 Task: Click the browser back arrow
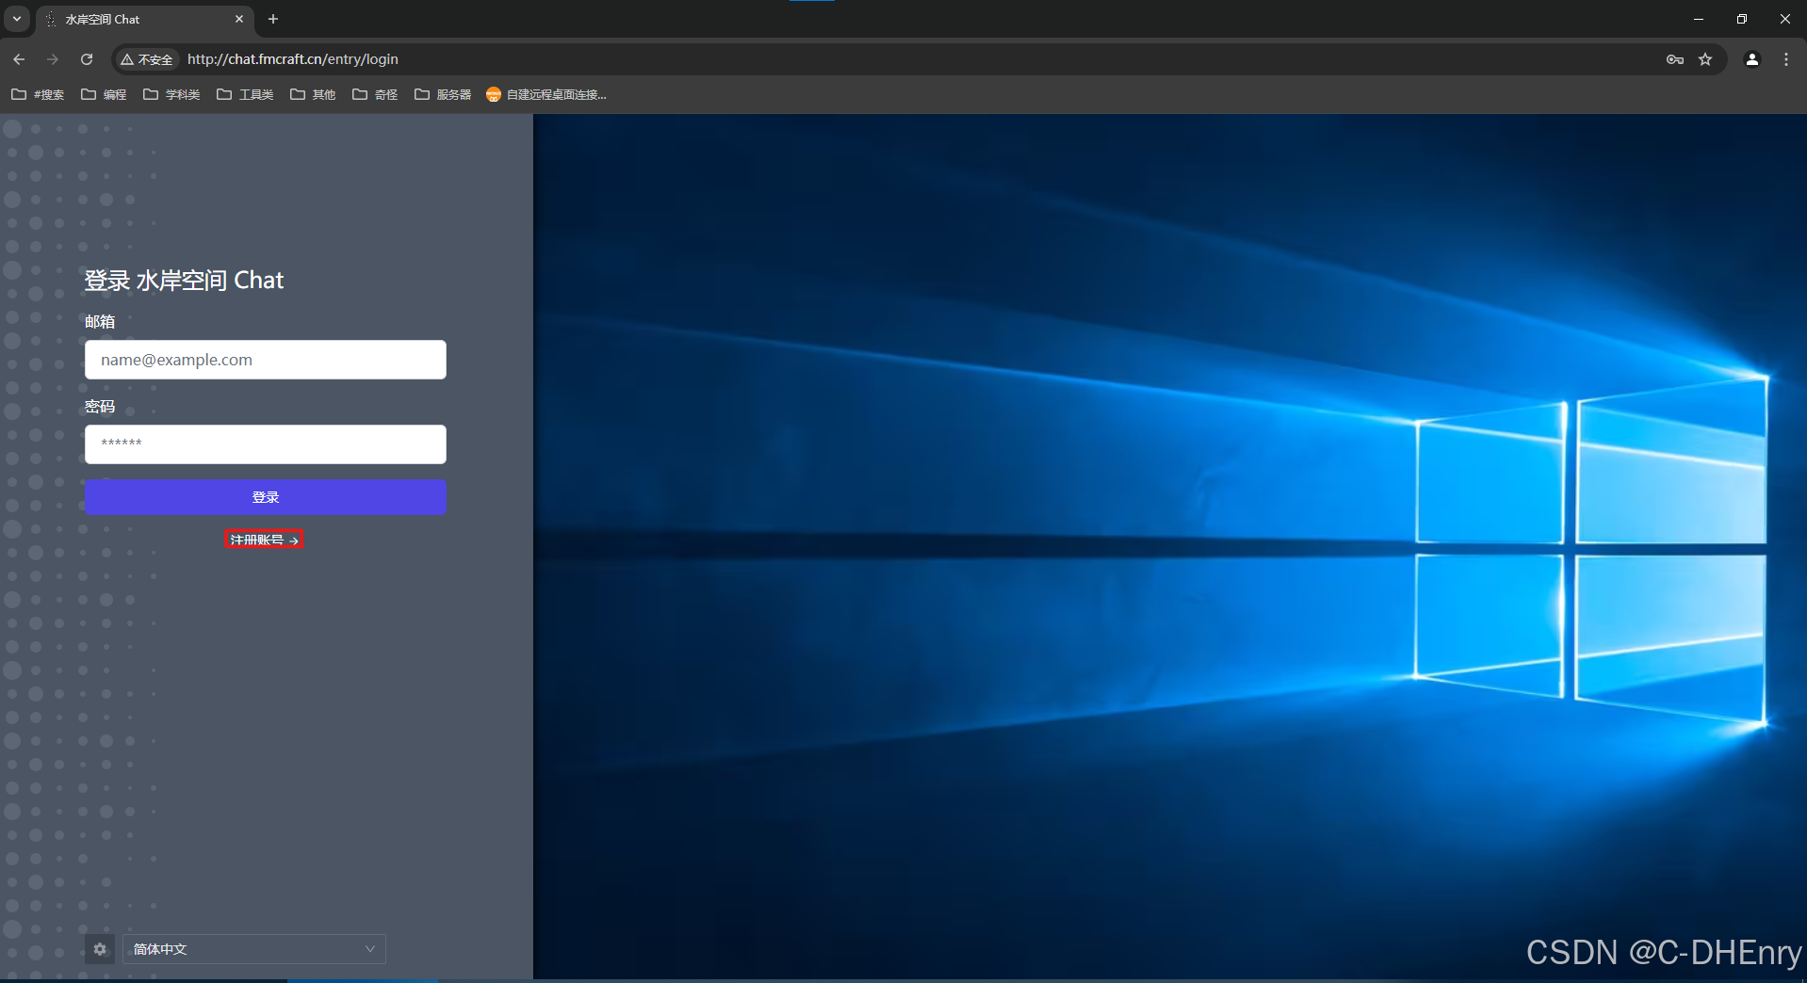point(19,59)
